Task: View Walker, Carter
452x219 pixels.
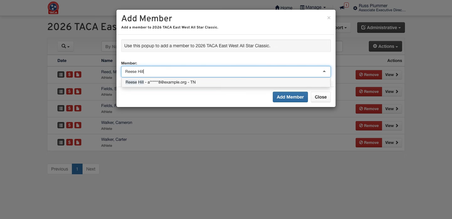Action: tap(392, 143)
